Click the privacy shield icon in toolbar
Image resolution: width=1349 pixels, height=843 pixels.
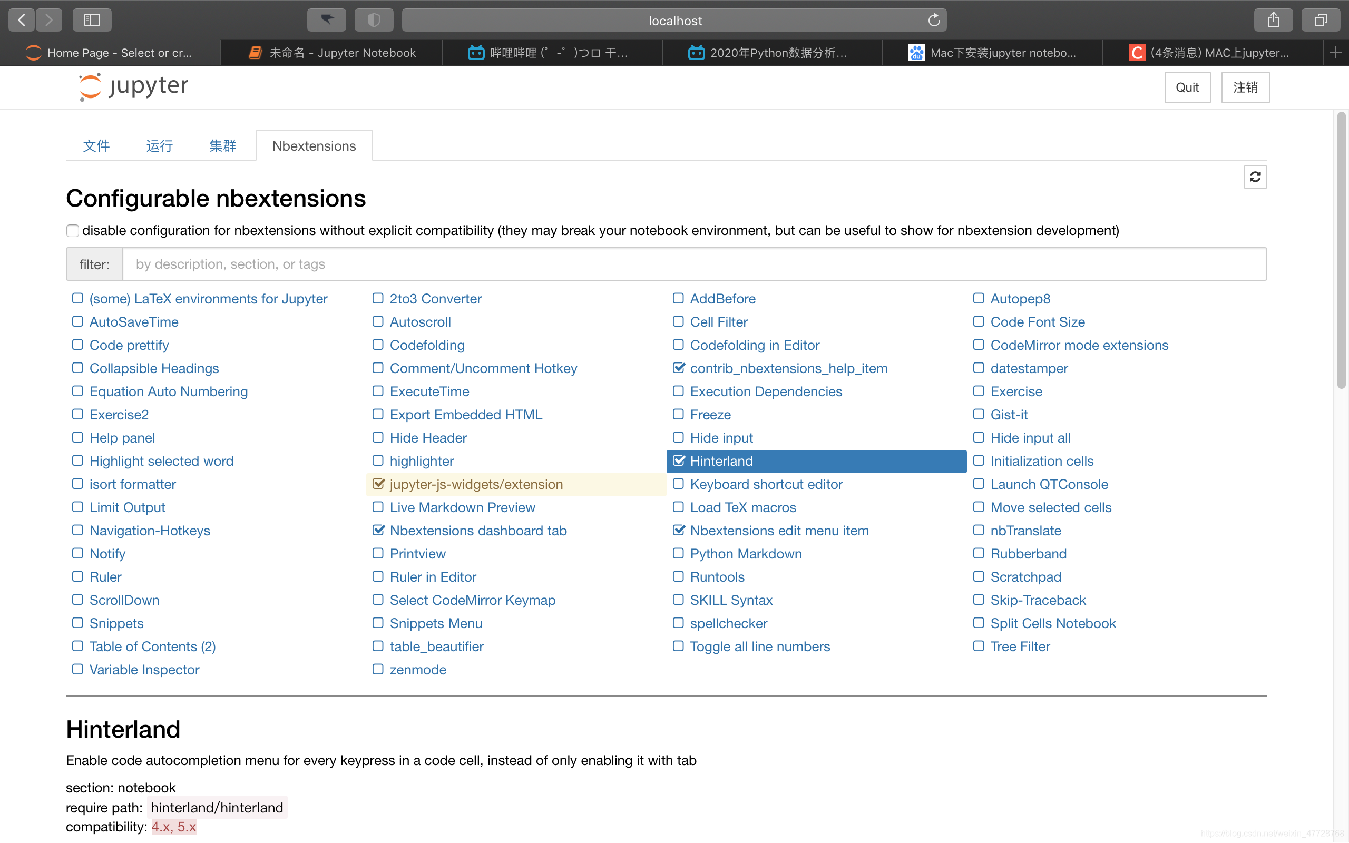coord(374,21)
